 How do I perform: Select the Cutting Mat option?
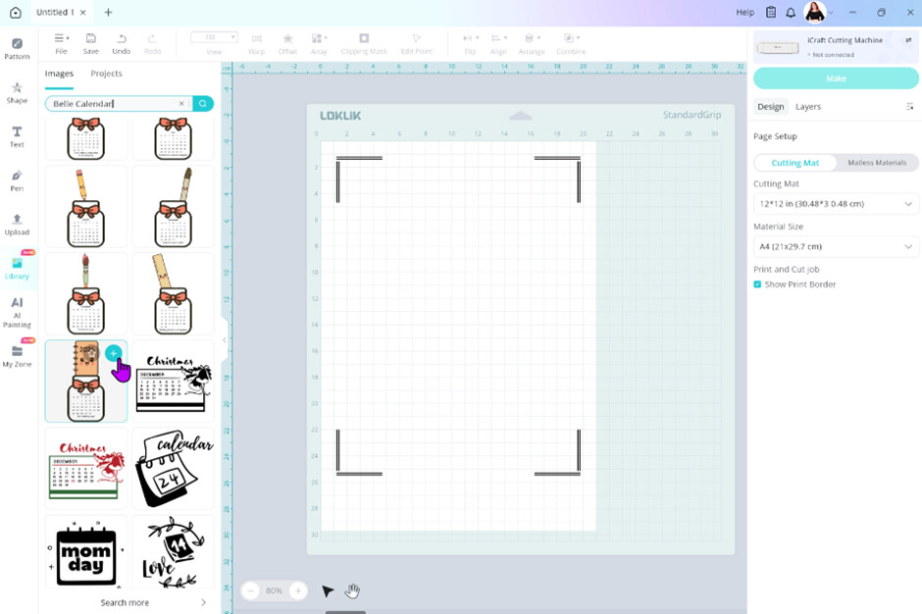[x=795, y=163]
